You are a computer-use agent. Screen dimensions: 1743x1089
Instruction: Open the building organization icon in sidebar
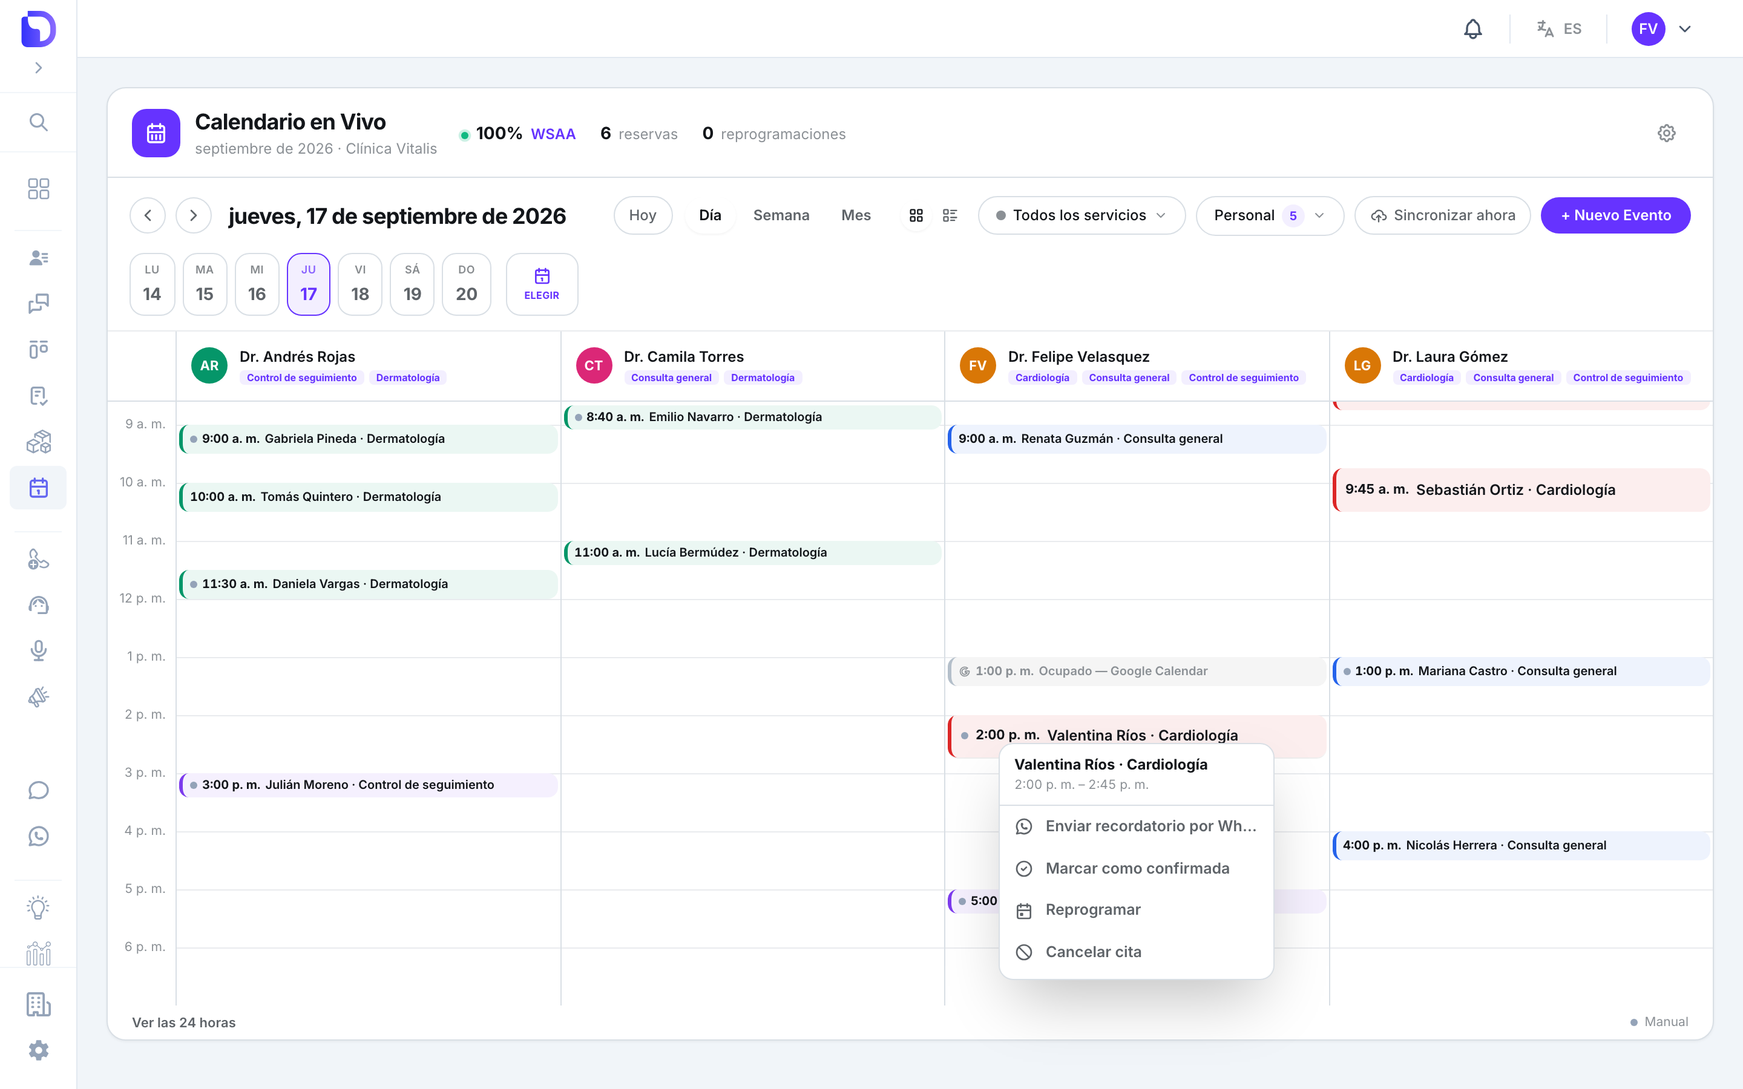(38, 1004)
